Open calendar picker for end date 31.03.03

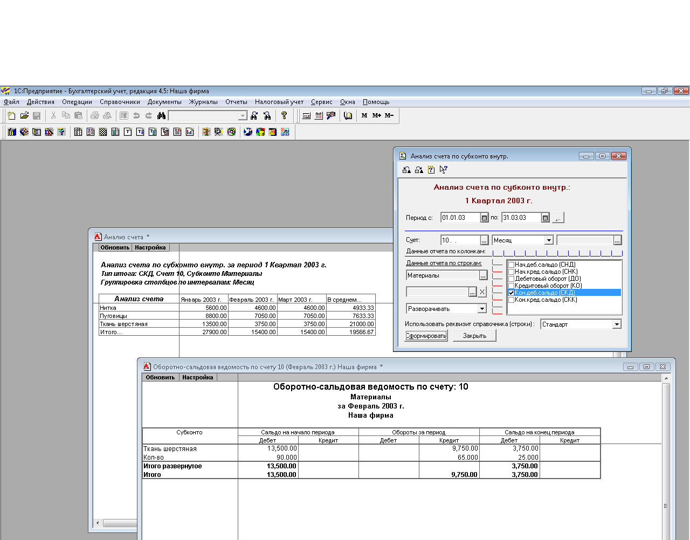(x=545, y=218)
